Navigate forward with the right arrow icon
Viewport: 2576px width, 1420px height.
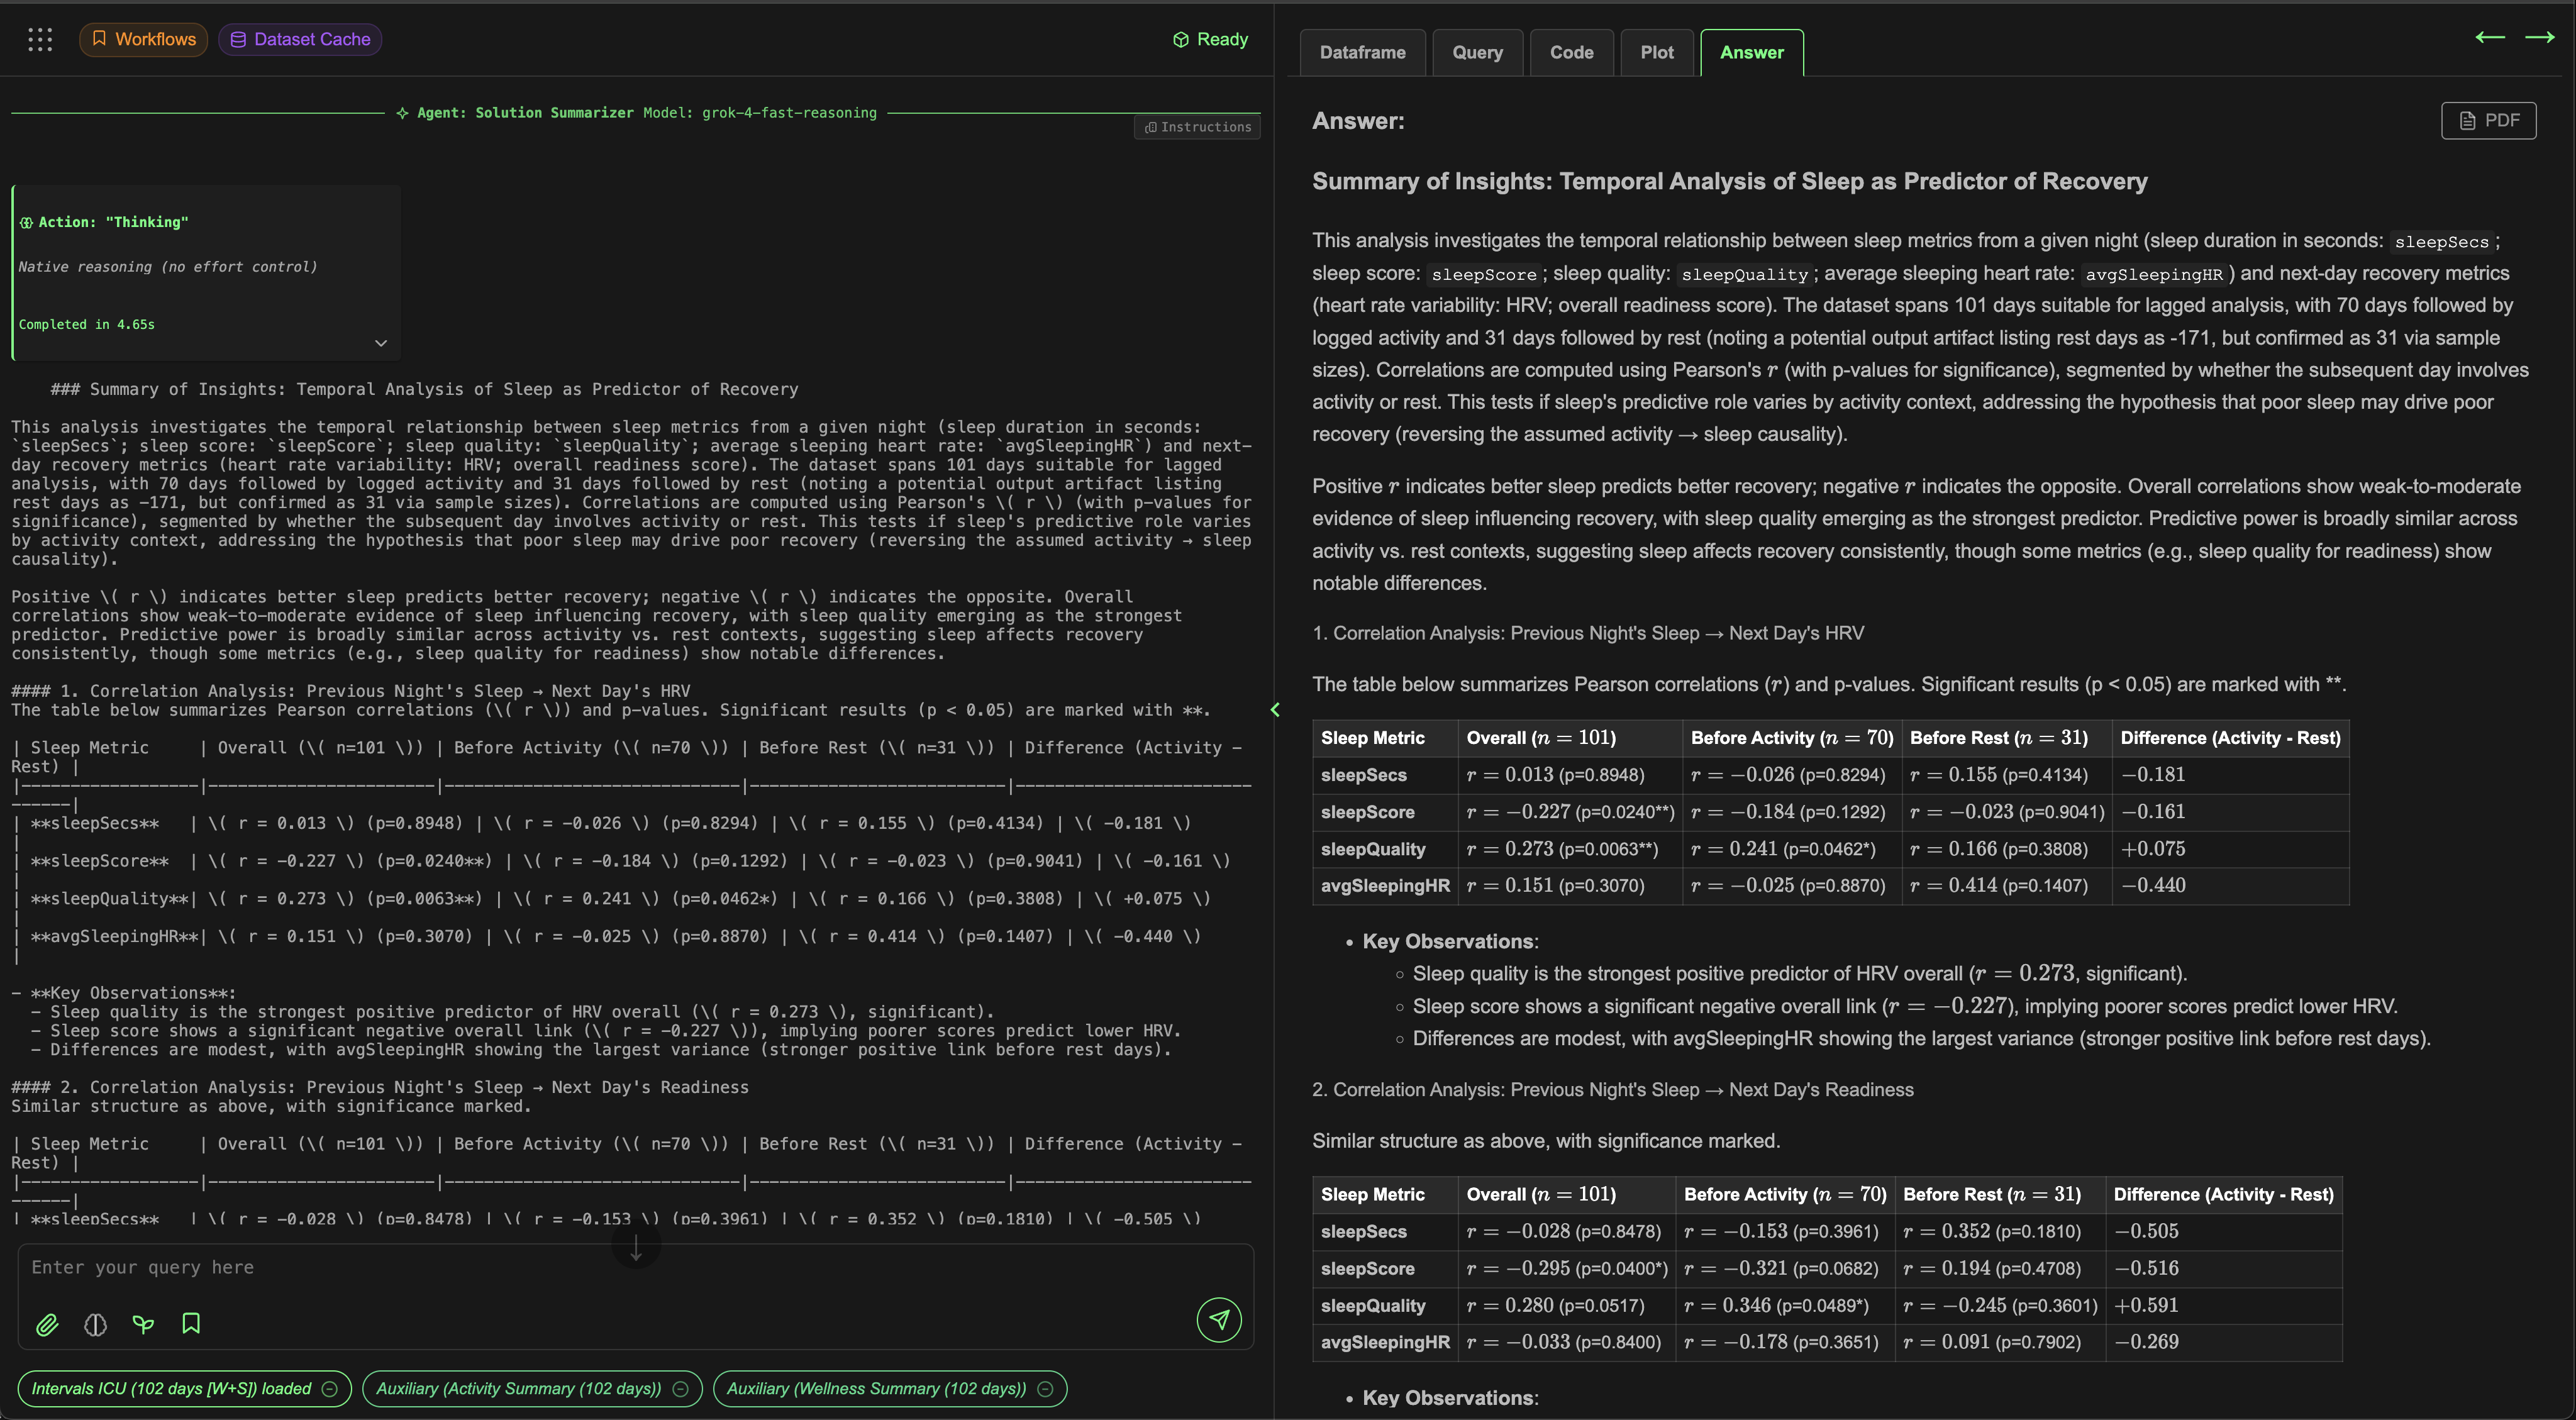pyautogui.click(x=2541, y=37)
